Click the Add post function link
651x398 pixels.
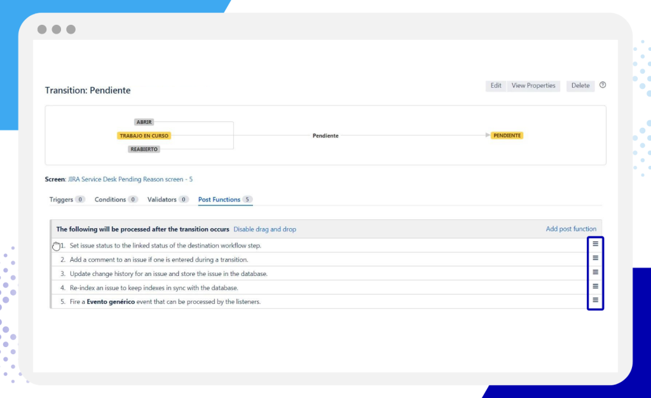click(x=571, y=230)
